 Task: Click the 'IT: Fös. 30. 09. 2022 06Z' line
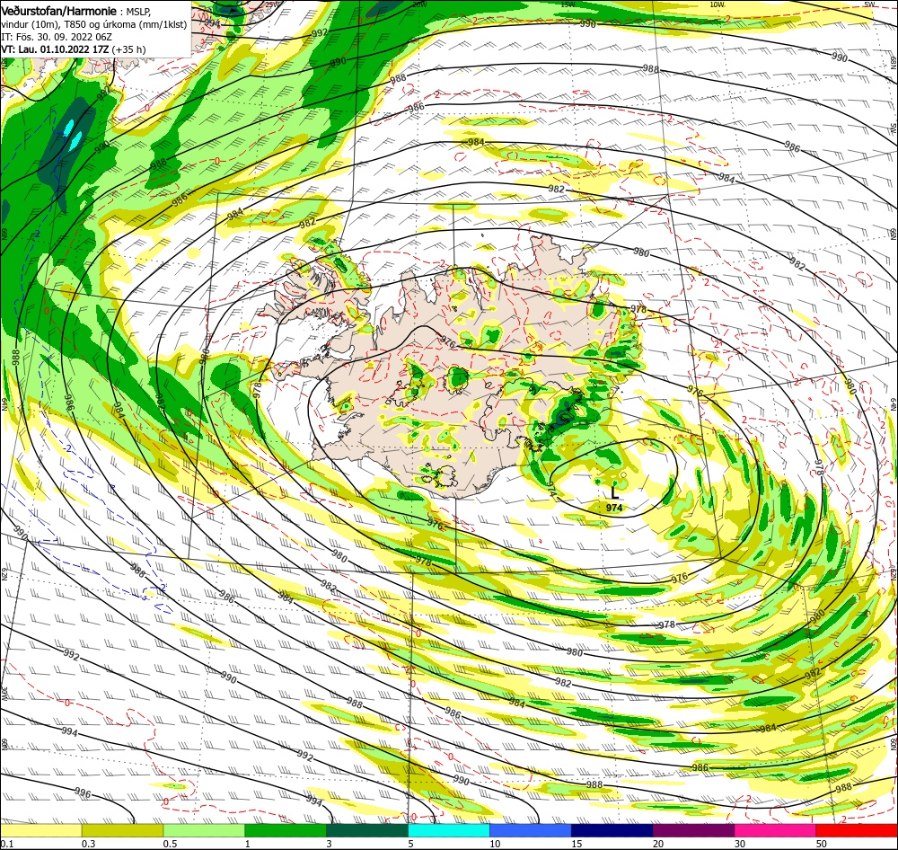[57, 37]
